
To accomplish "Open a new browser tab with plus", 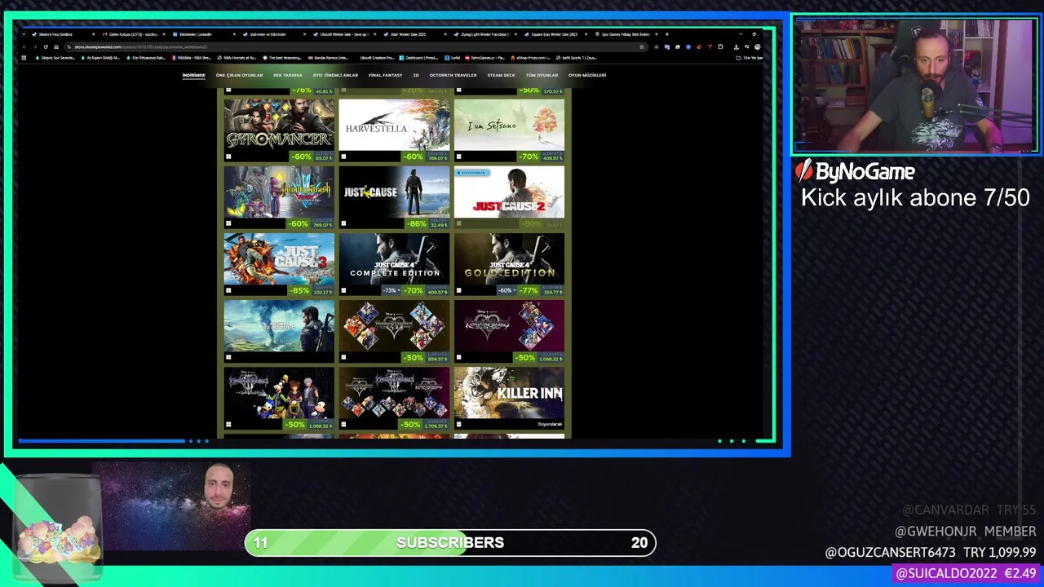I will point(667,34).
